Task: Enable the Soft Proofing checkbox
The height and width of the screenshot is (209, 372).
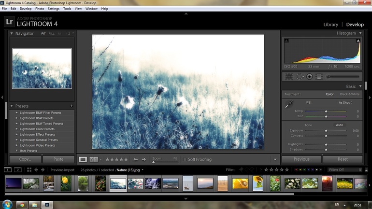Action: [185, 160]
